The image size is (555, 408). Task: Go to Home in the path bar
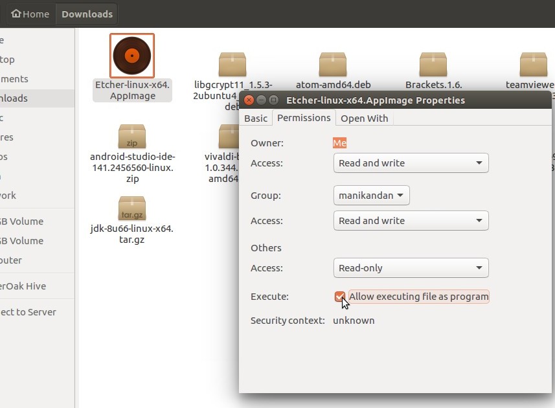[x=30, y=14]
